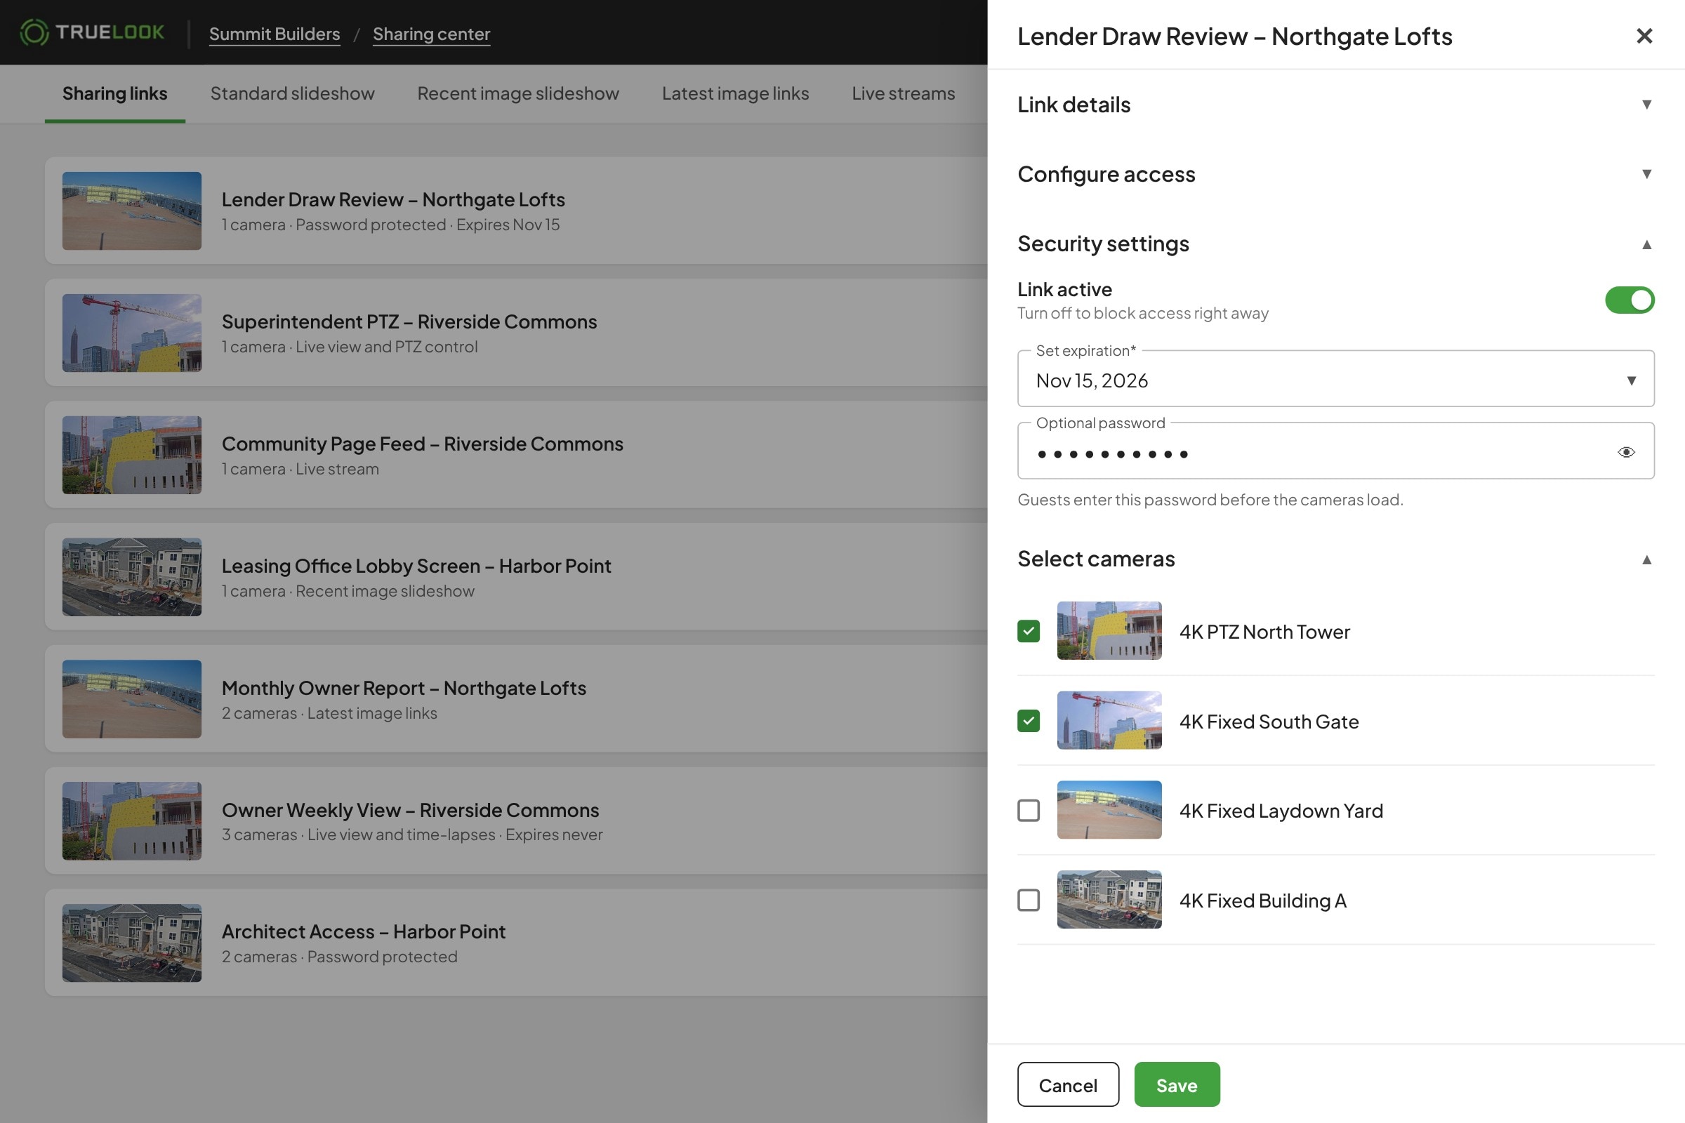Collapse the Security settings section

pyautogui.click(x=1335, y=244)
